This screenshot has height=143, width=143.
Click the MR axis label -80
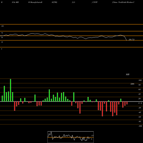tap(140, 122)
